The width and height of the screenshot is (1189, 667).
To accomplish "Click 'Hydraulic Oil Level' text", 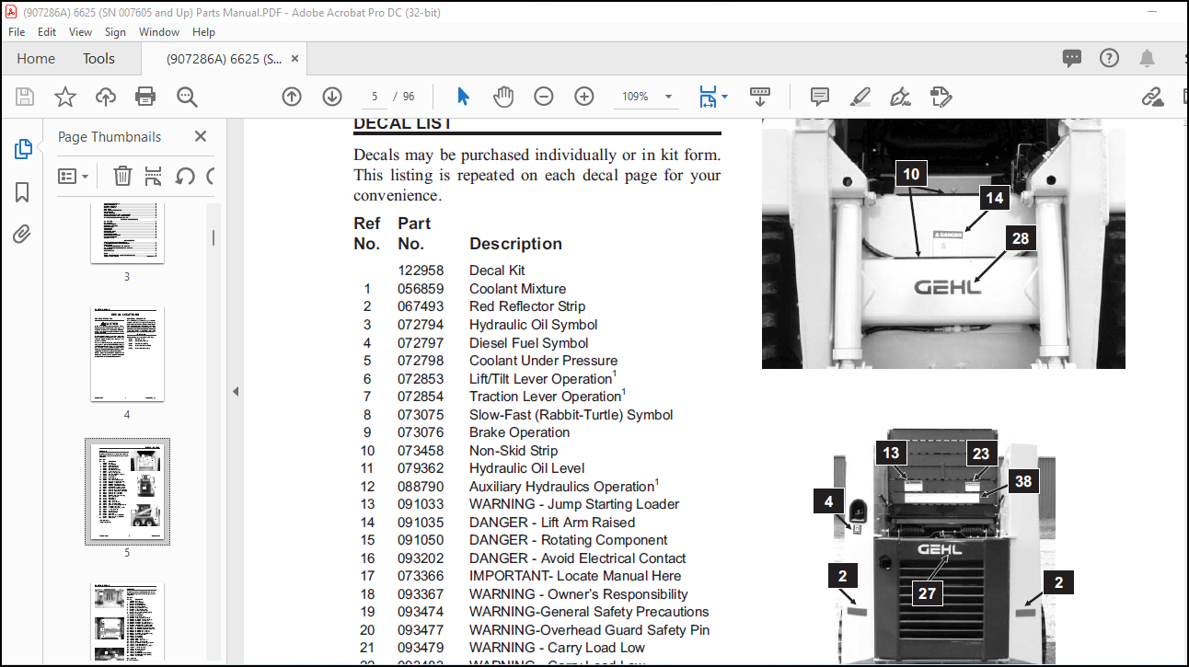I will click(x=526, y=468).
